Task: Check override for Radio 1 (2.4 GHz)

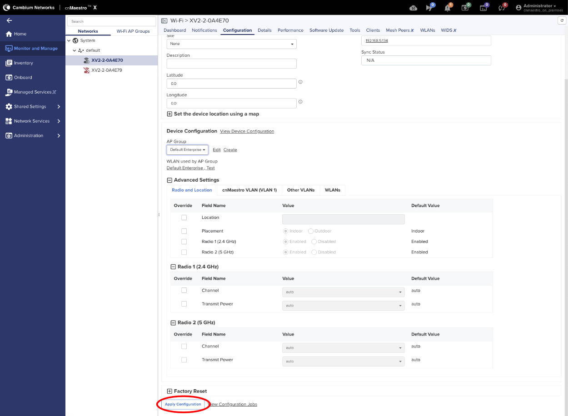Action: click(184, 242)
